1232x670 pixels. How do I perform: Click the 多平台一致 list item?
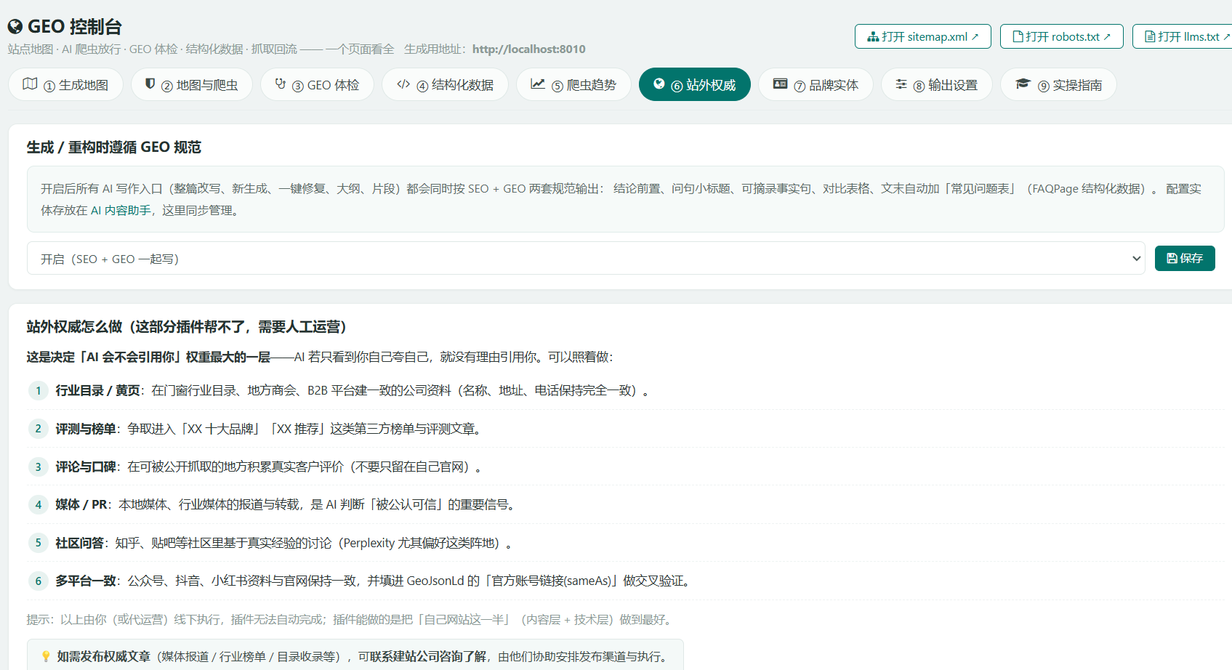(x=627, y=581)
